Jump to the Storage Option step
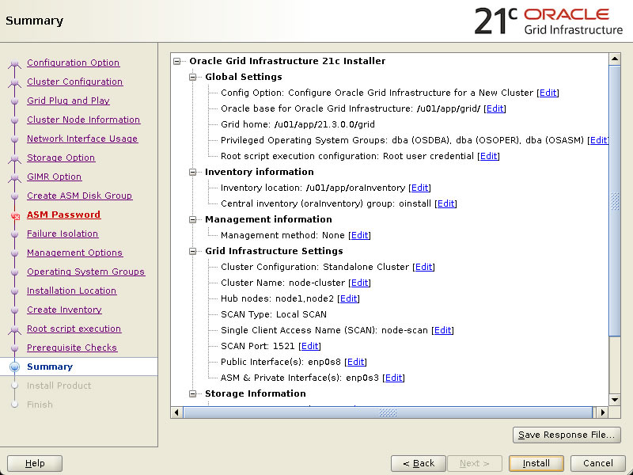This screenshot has height=475, width=633. tap(61, 158)
